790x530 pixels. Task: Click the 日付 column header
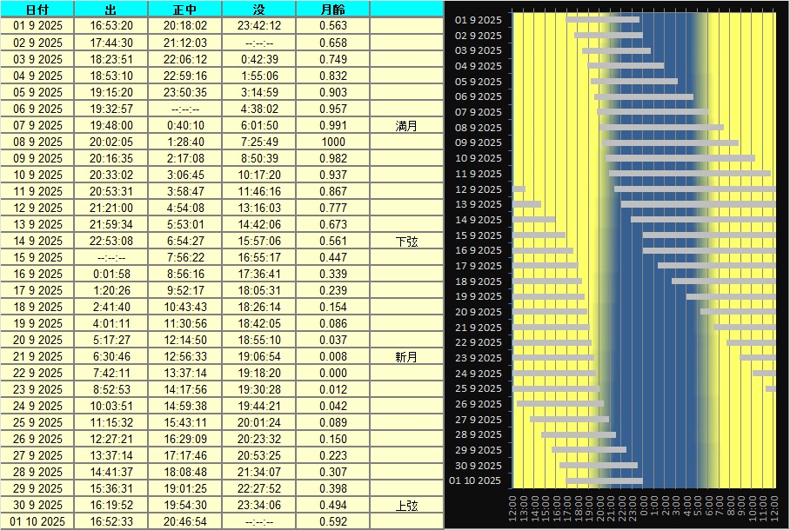[37, 9]
